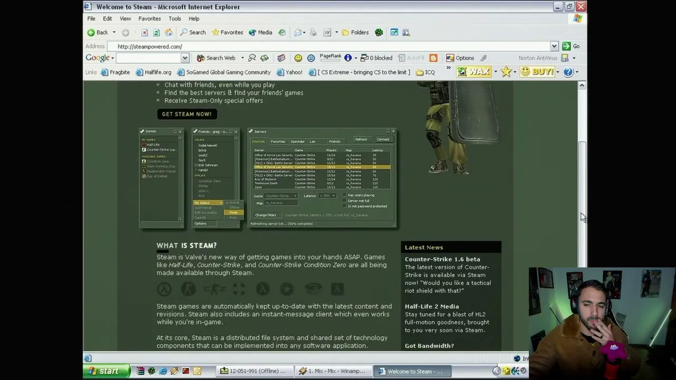Open the Fragbite link

click(115, 72)
